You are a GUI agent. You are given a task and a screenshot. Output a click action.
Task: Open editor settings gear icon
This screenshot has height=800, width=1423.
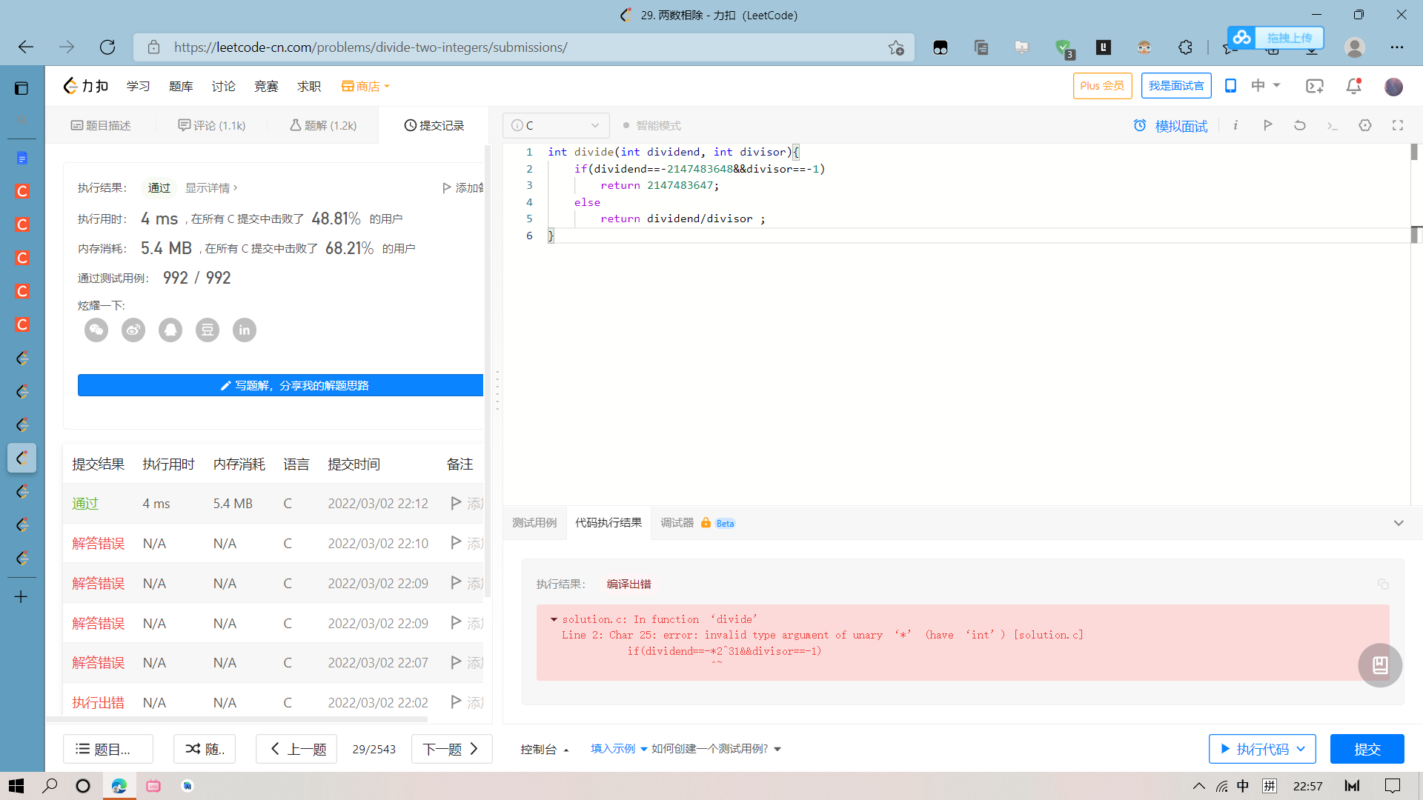1365,125
